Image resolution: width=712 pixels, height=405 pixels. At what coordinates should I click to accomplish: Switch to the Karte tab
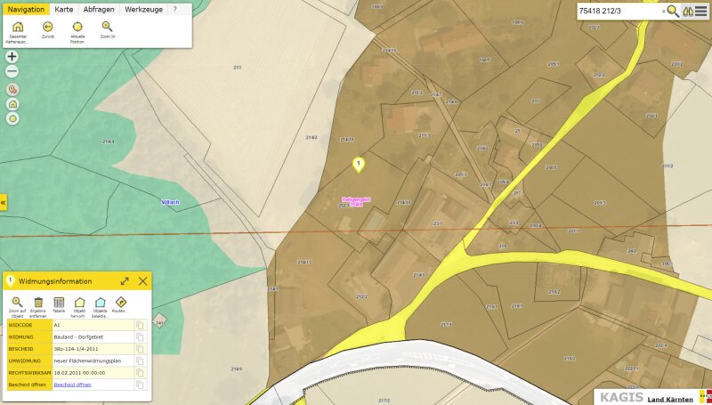64,9
